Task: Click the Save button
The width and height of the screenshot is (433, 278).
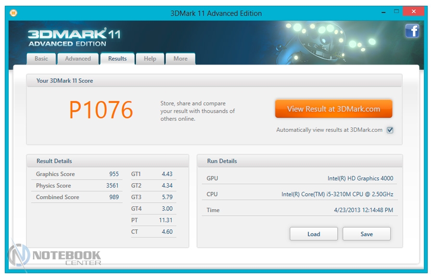Action: pos(367,234)
